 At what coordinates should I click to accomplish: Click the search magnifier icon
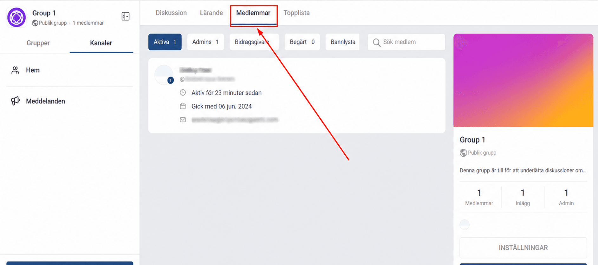click(376, 42)
